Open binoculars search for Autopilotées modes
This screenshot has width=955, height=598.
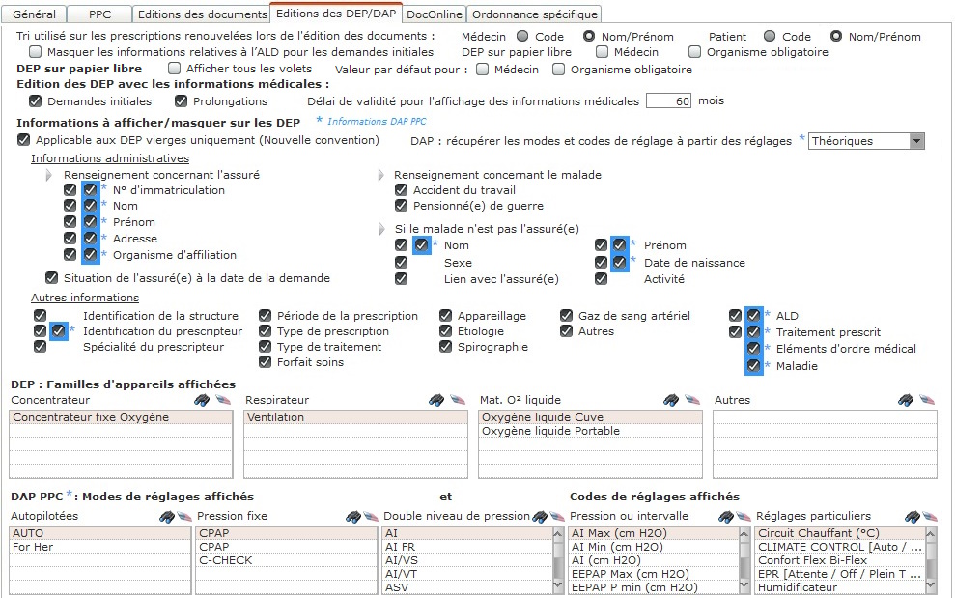(167, 517)
